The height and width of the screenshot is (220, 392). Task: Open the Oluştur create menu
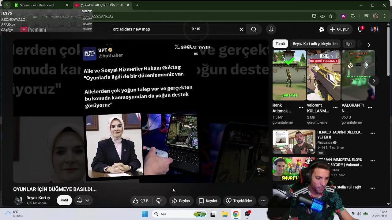point(339,29)
